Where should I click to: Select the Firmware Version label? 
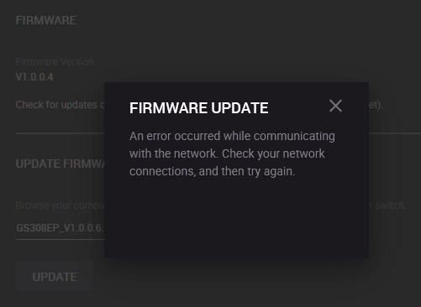(55, 62)
